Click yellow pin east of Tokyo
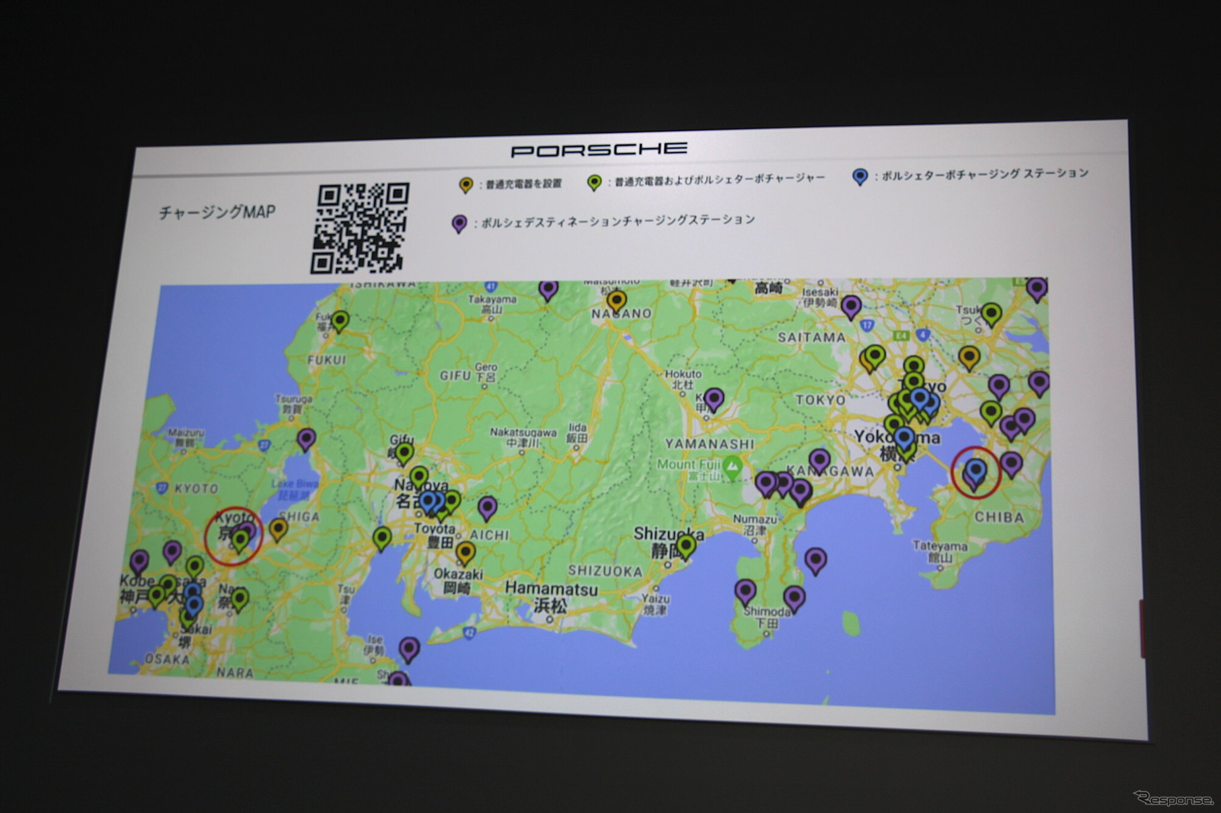 [969, 358]
